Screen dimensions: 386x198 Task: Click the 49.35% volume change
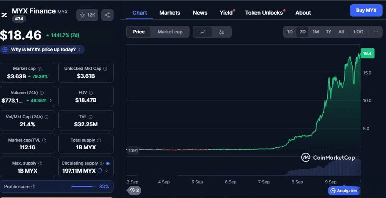click(x=38, y=101)
